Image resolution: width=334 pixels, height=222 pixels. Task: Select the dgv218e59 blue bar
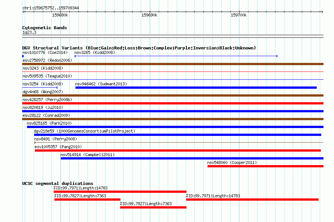(178, 135)
